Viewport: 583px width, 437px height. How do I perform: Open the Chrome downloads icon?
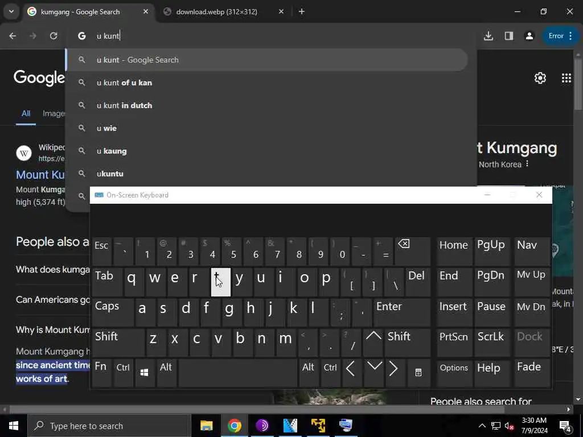pyautogui.click(x=488, y=36)
